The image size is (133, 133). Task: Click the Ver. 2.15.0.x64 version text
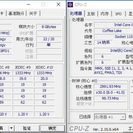(106, 129)
